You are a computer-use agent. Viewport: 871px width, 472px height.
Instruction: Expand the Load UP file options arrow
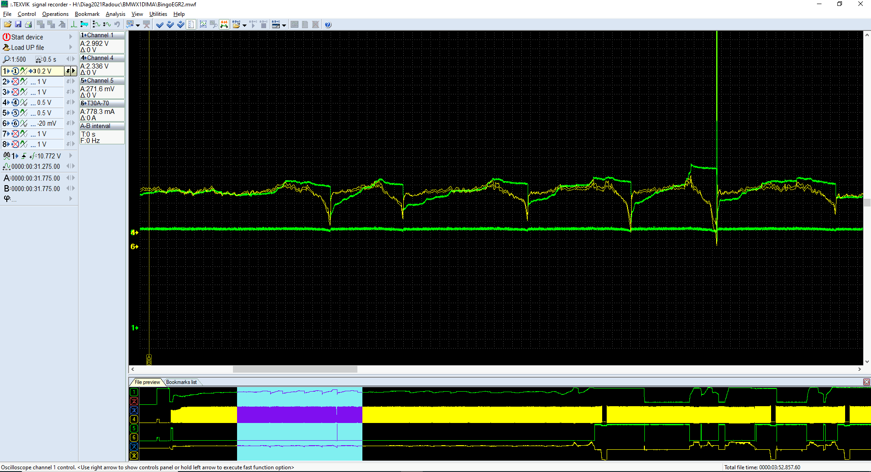[71, 47]
